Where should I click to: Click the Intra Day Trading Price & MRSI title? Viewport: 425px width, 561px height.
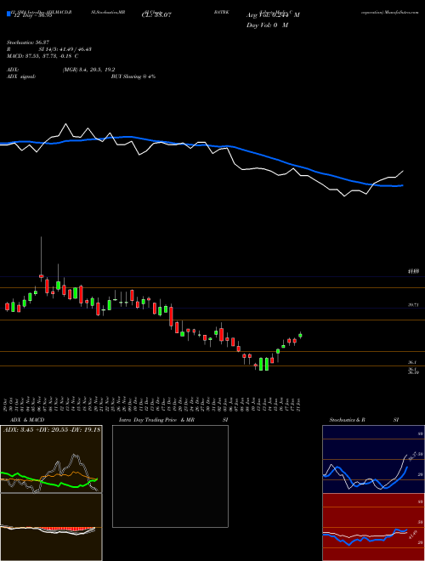pyautogui.click(x=173, y=420)
